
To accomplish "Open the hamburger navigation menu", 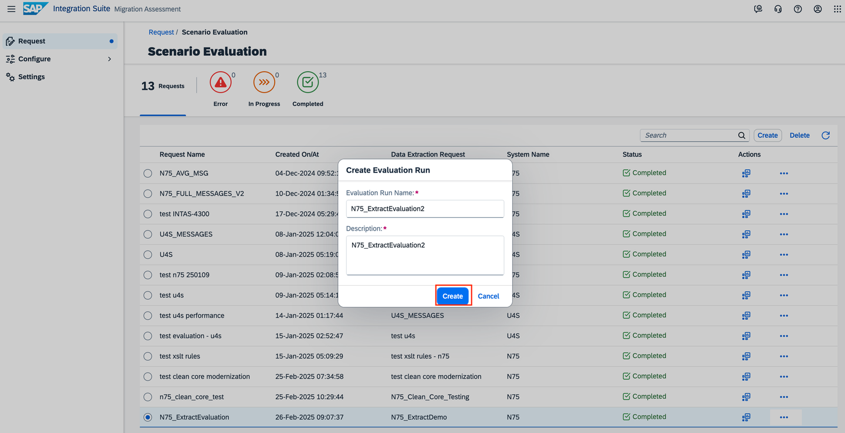I will (11, 9).
